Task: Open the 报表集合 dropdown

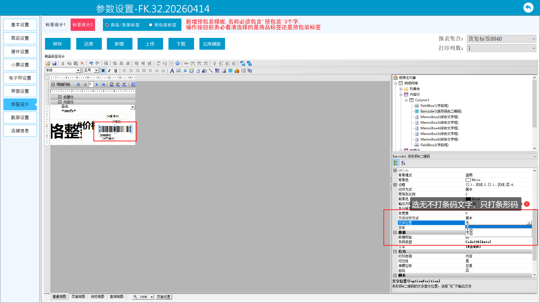Action: 534,39
